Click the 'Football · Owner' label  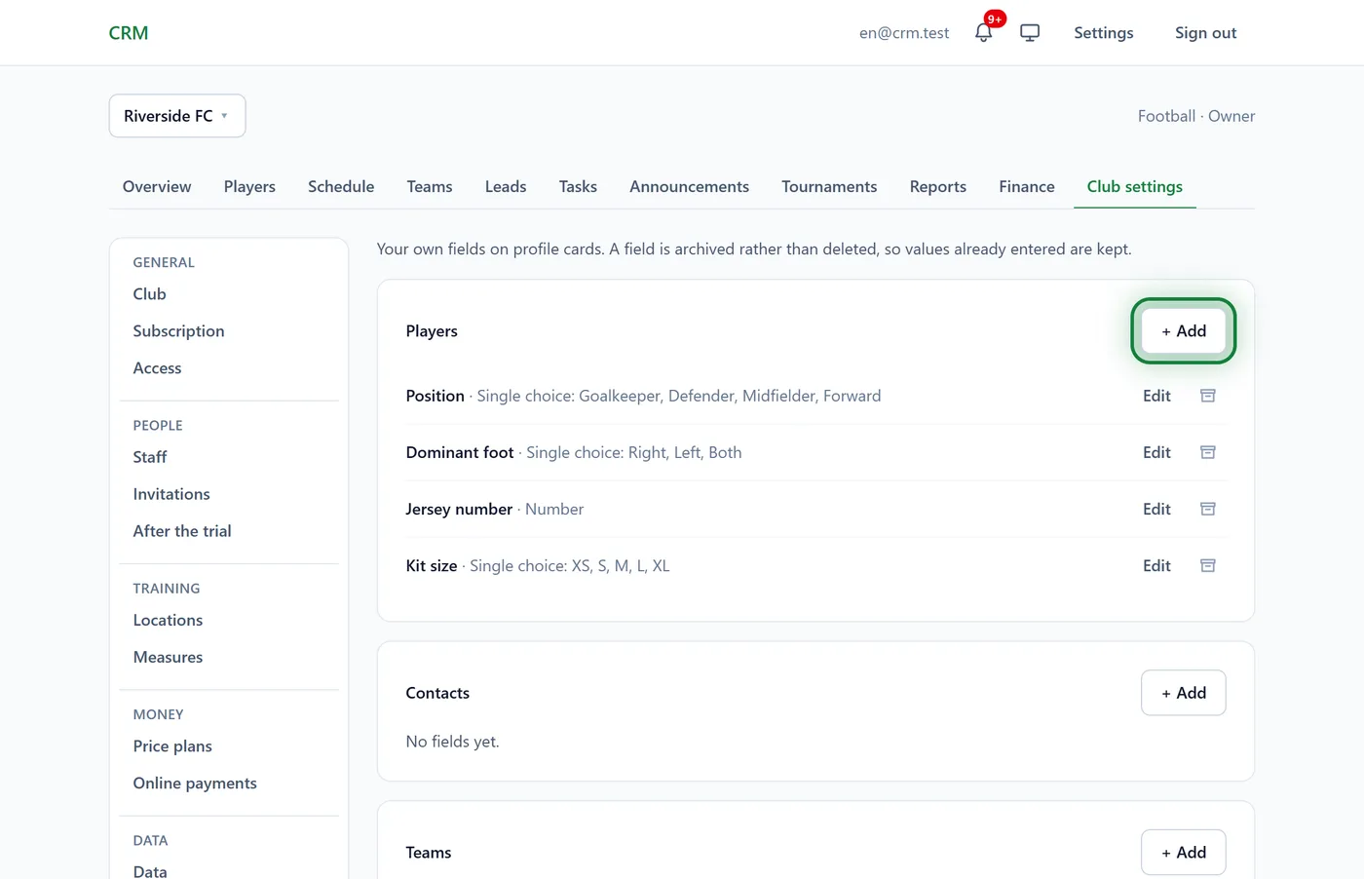[x=1196, y=116]
